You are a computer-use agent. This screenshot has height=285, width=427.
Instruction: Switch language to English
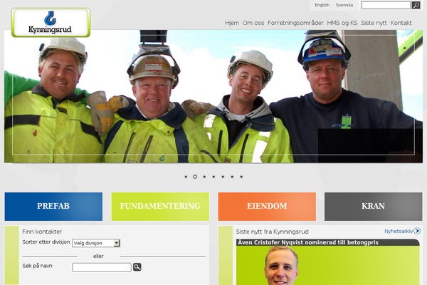pos(322,5)
